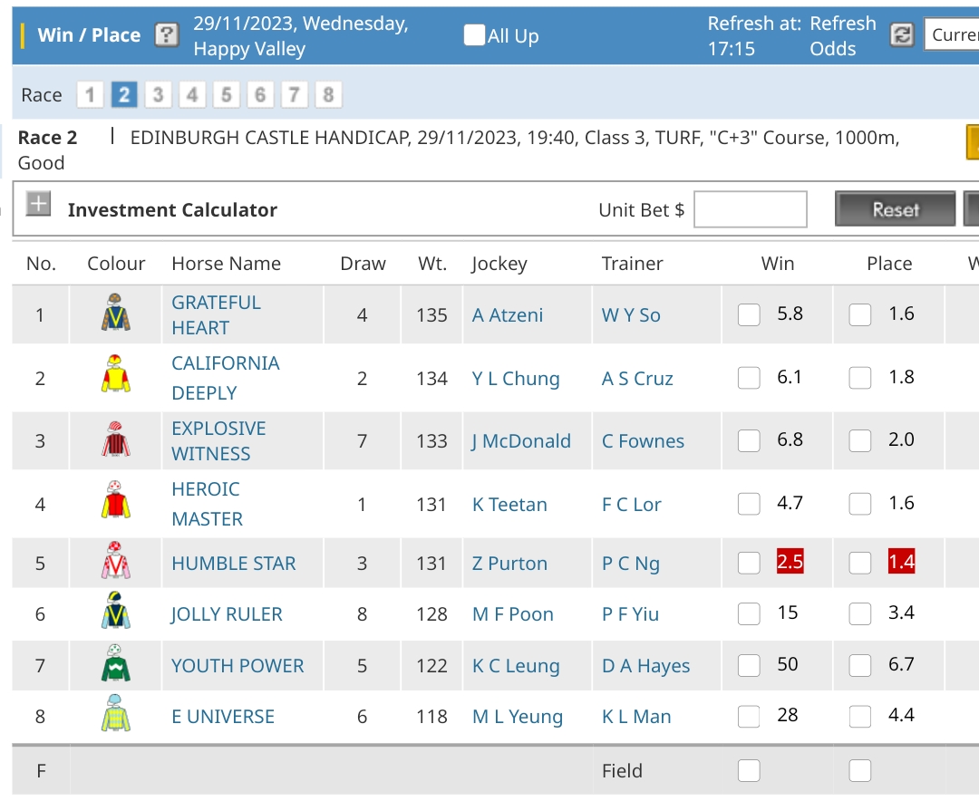
Task: Click the Unit Bet $ input field
Action: tap(750, 209)
